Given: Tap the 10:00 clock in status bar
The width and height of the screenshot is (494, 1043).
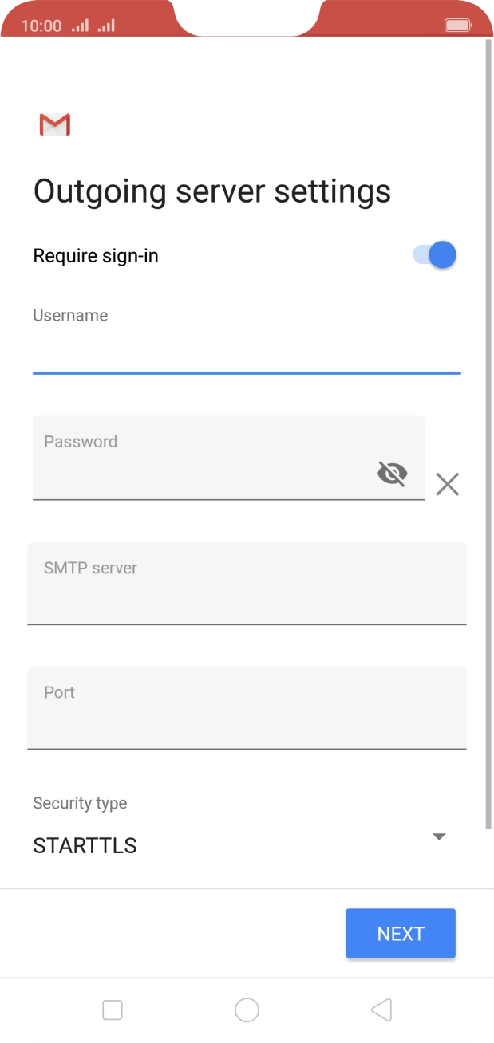Looking at the screenshot, I should tap(41, 26).
